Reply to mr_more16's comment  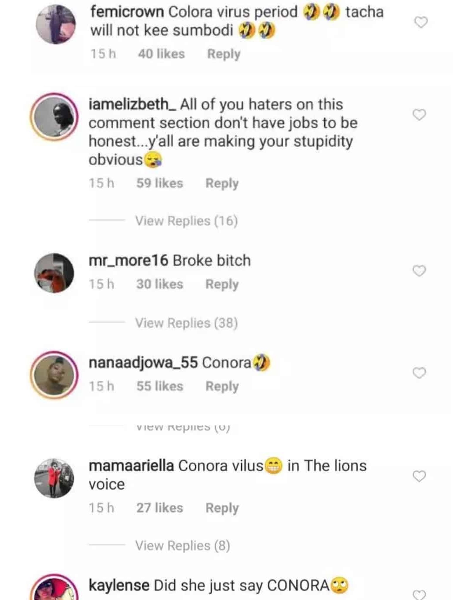pos(222,284)
